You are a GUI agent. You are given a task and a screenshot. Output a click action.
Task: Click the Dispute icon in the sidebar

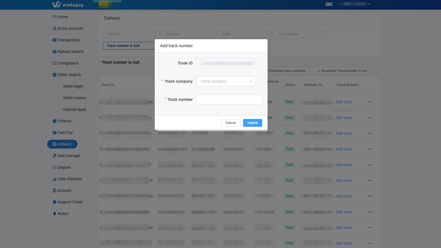pos(55,167)
